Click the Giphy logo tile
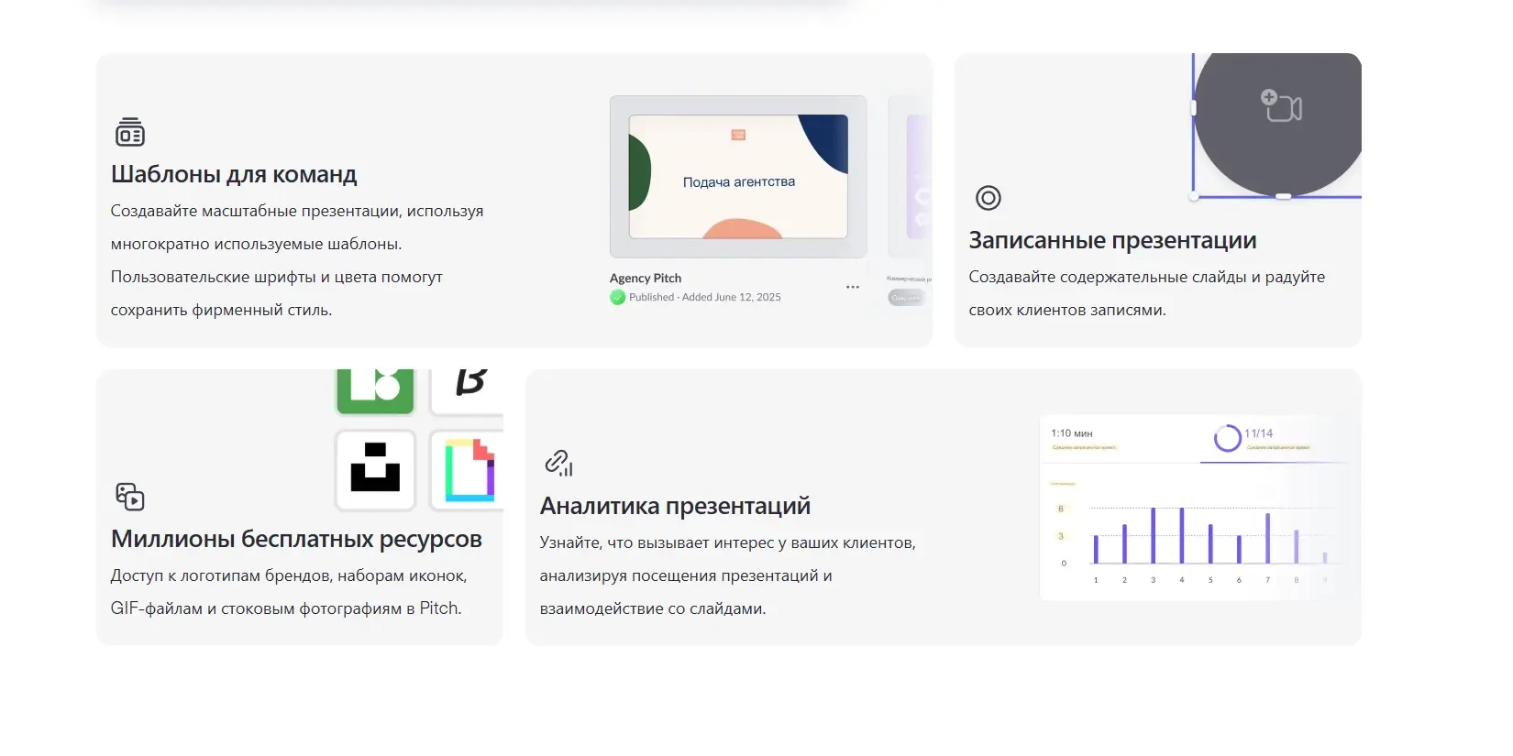The height and width of the screenshot is (756, 1513). (x=467, y=469)
